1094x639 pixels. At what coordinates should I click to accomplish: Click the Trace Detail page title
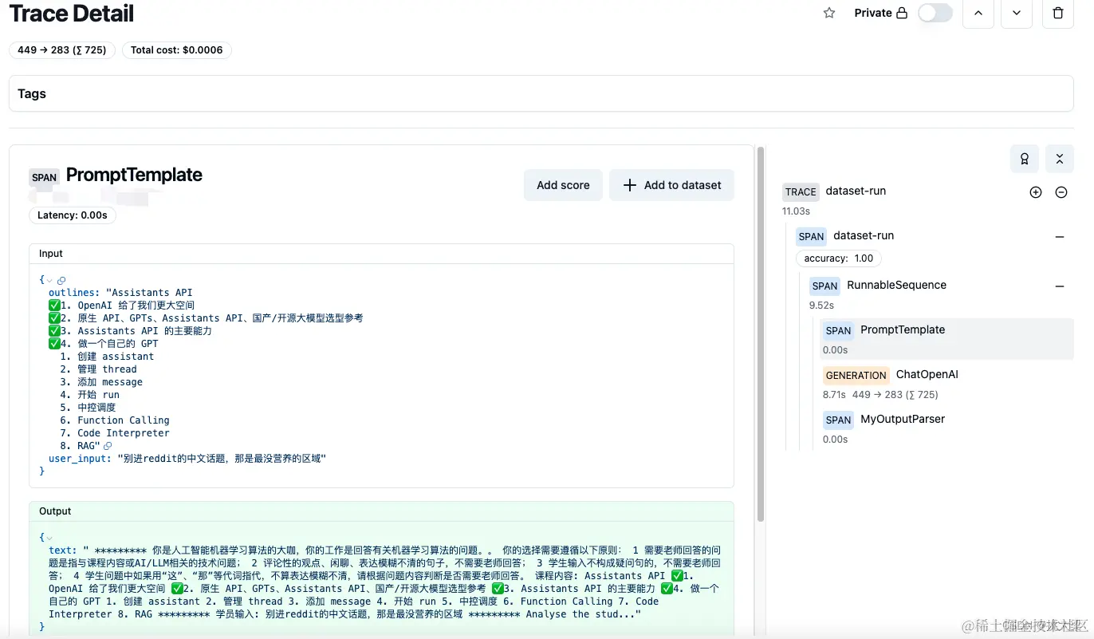point(72,14)
